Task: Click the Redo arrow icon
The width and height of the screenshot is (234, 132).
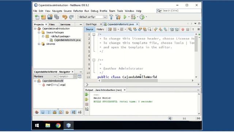Action: pyautogui.click(x=71, y=17)
